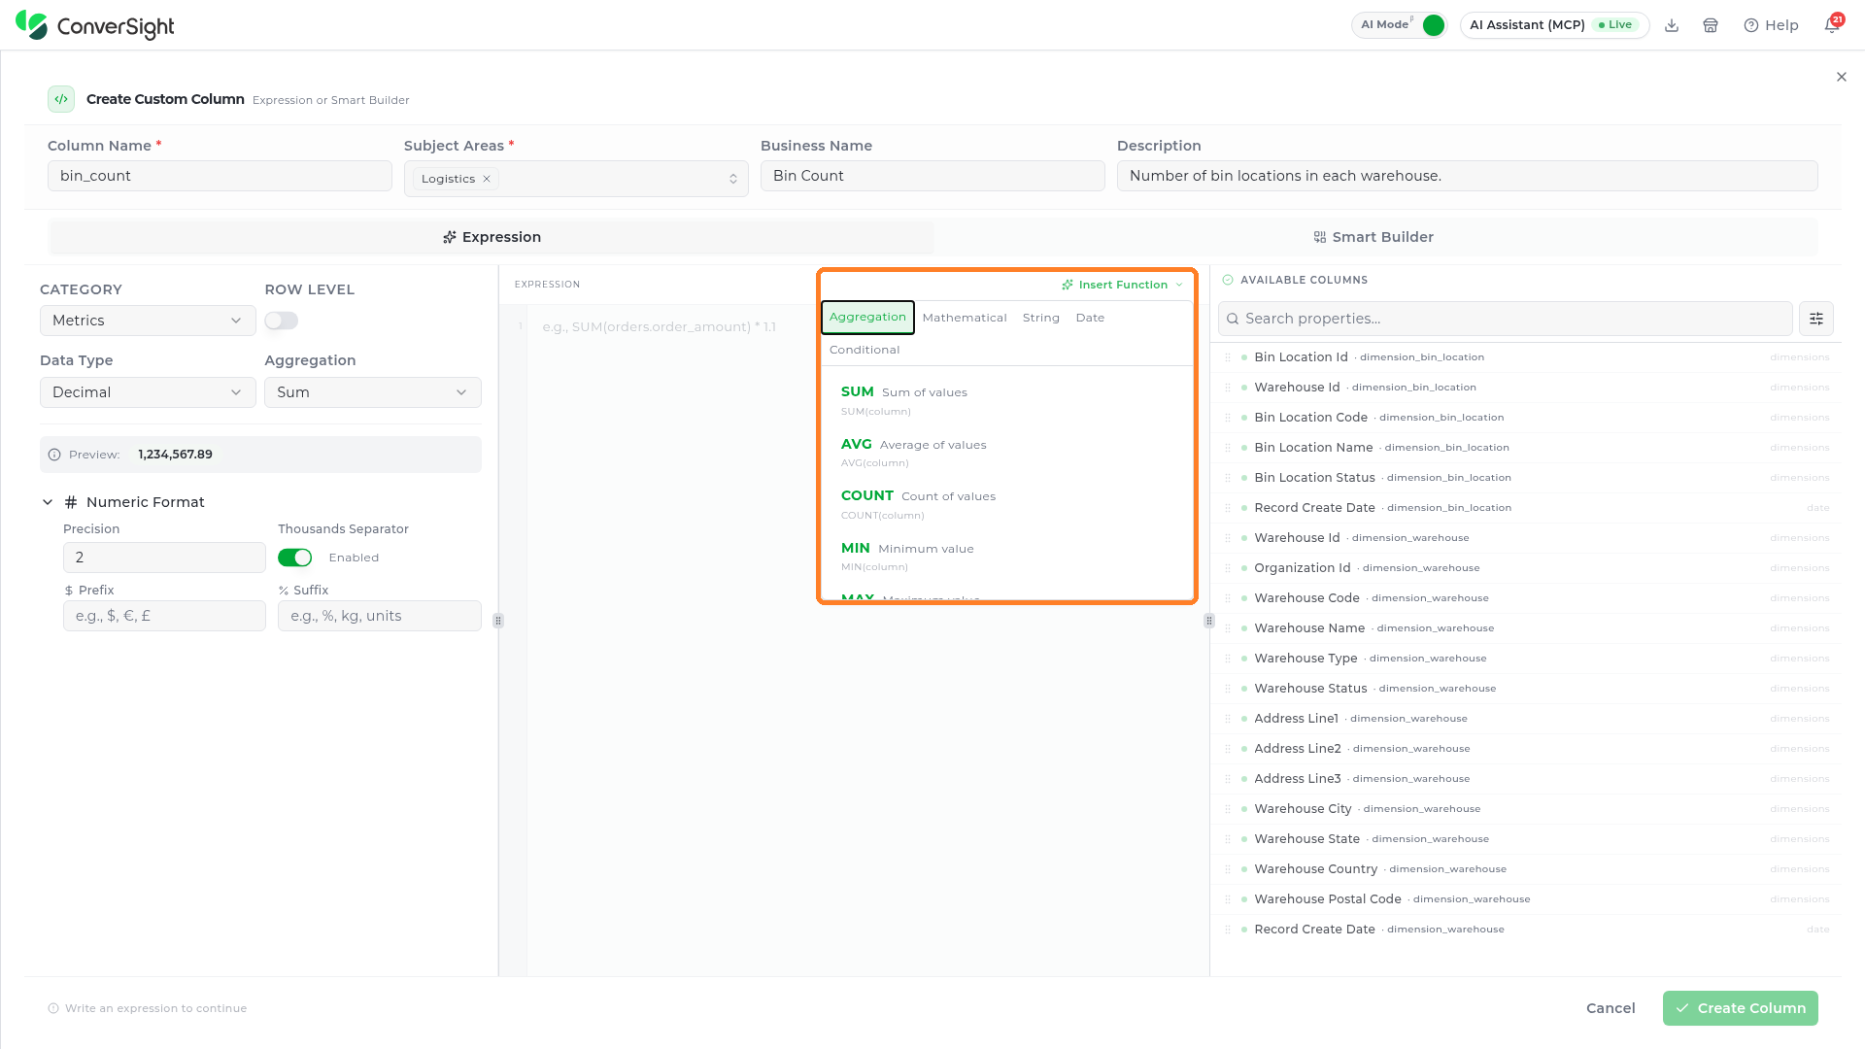Toggle AI Mode switch

point(1433,25)
